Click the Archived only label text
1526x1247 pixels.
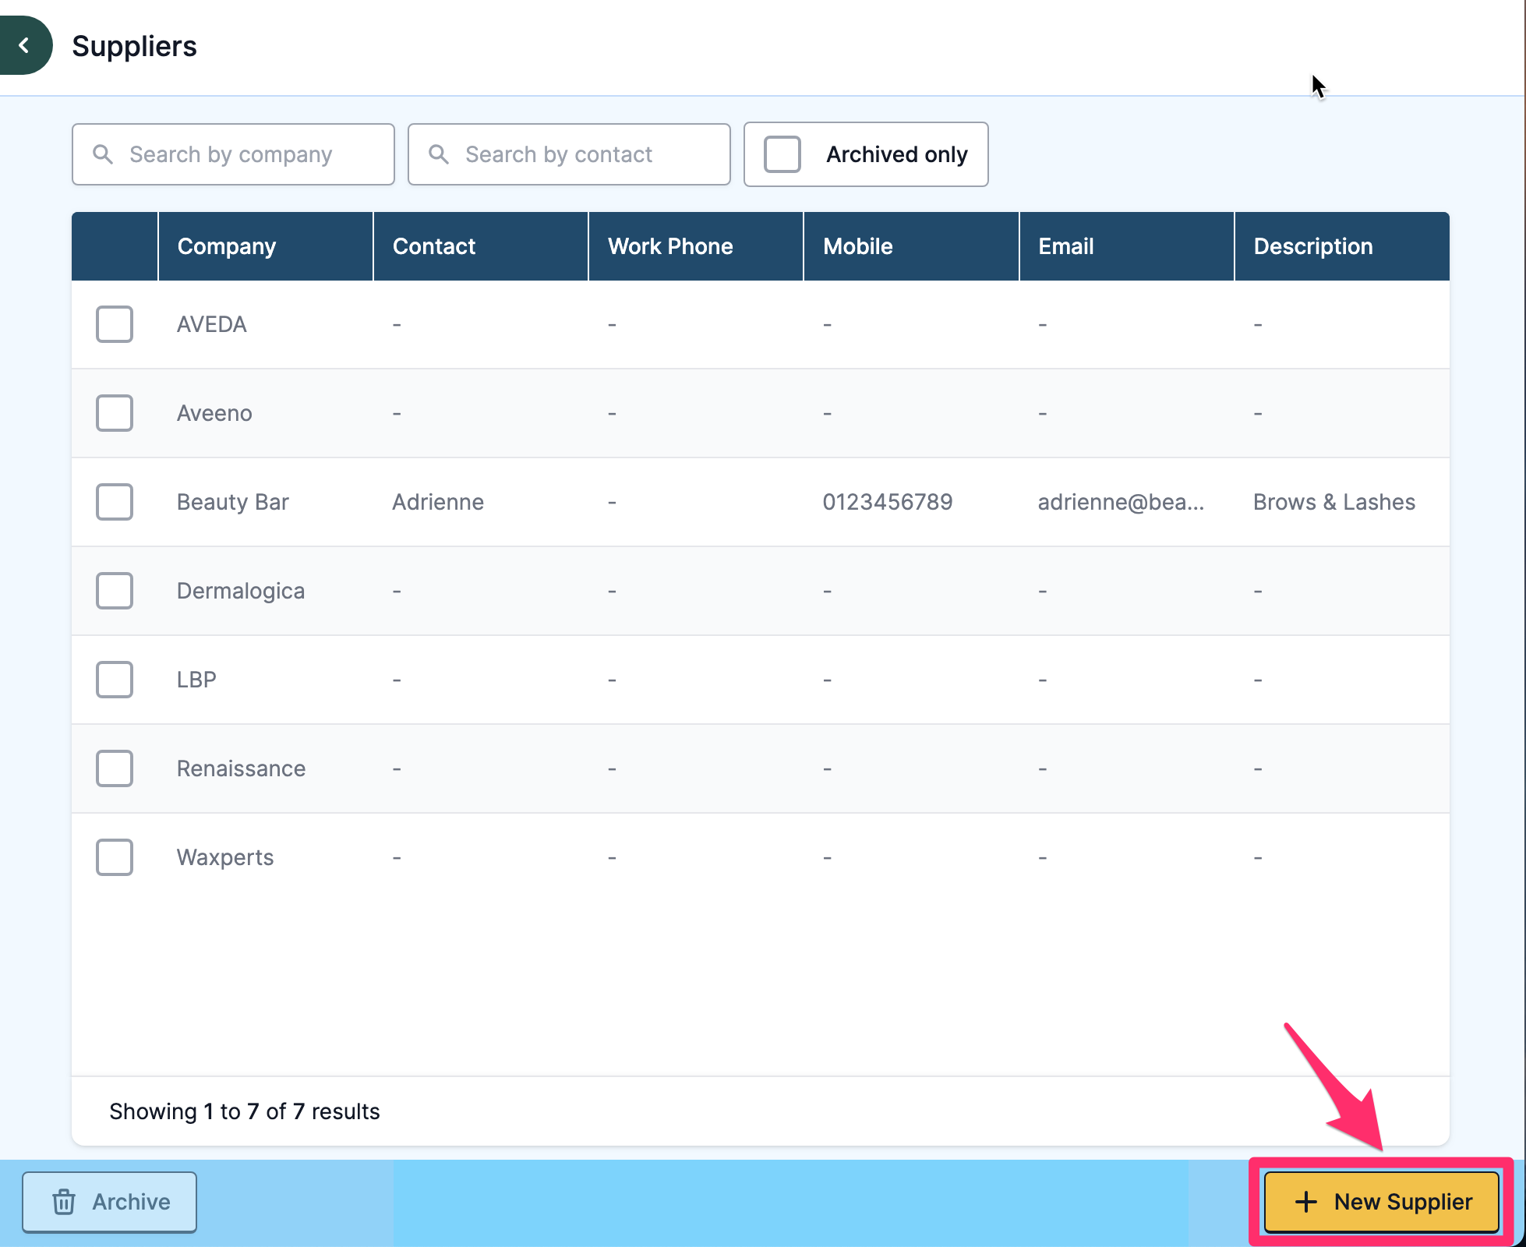(x=897, y=154)
